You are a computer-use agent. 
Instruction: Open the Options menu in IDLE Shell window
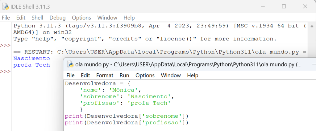tap(81, 18)
